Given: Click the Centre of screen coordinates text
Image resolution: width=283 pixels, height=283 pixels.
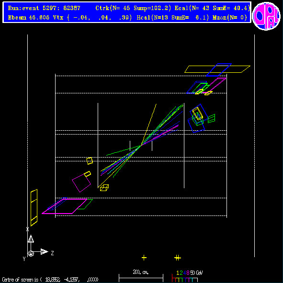Looking at the screenshot, I should [50, 280].
